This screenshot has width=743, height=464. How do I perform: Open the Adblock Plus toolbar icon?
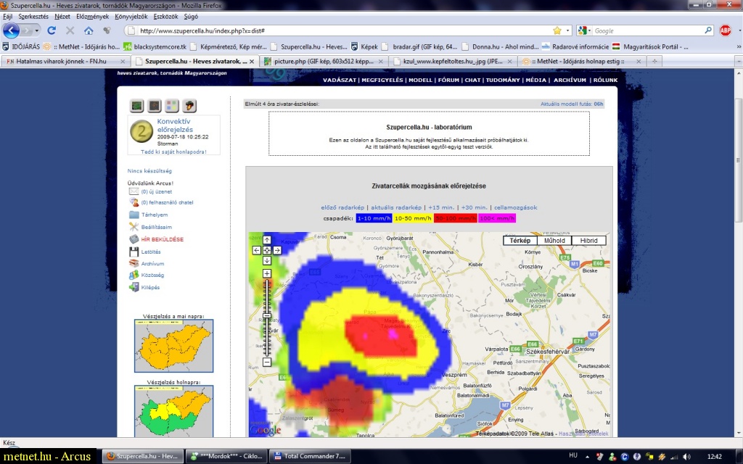725,30
